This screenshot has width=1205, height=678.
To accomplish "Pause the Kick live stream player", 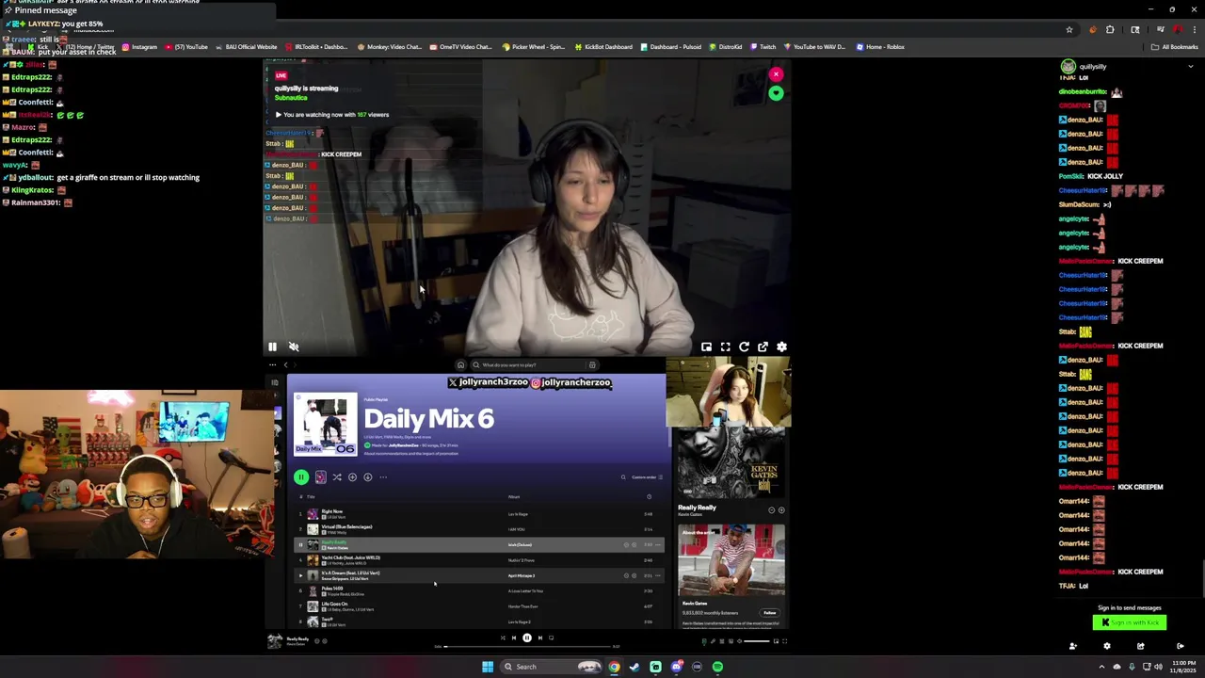I will click(x=272, y=347).
